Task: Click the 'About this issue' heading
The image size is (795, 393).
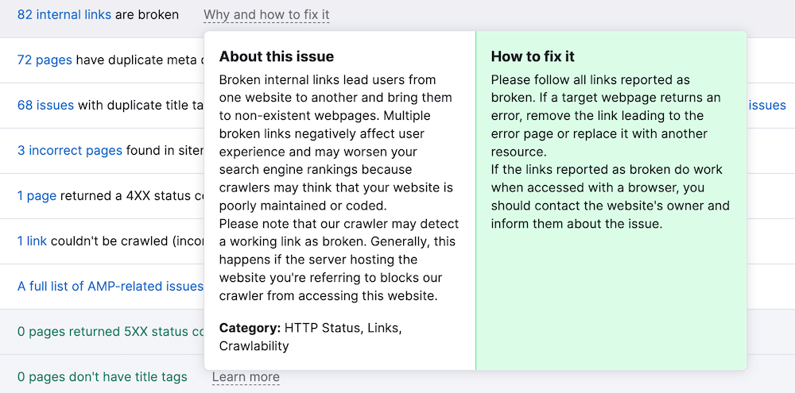Action: click(x=277, y=56)
